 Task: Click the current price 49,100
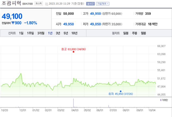tap(12, 16)
